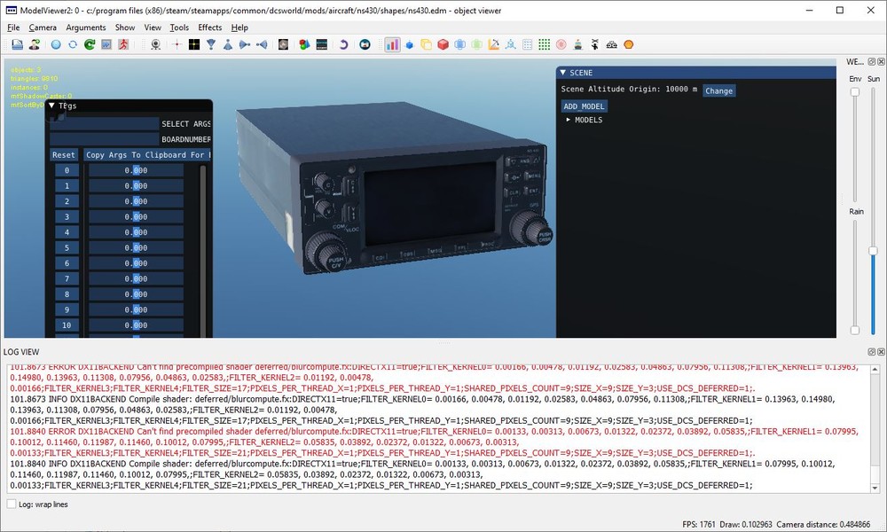Click the webcam camera toolbar icon

coord(155,44)
